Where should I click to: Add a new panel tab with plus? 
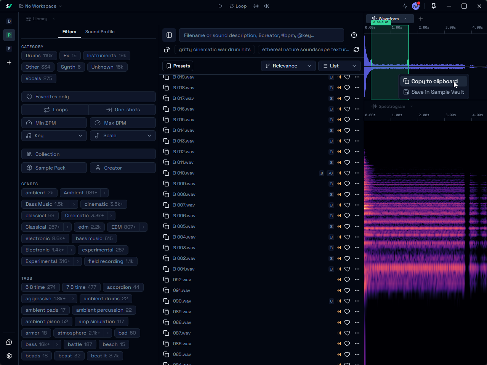tap(421, 19)
